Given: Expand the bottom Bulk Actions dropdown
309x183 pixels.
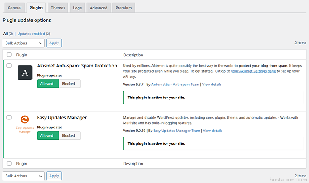Looking at the screenshot, I should [x=24, y=176].
